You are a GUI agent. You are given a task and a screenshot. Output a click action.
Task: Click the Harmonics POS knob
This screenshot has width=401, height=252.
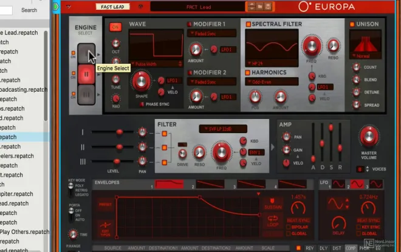(x=255, y=97)
